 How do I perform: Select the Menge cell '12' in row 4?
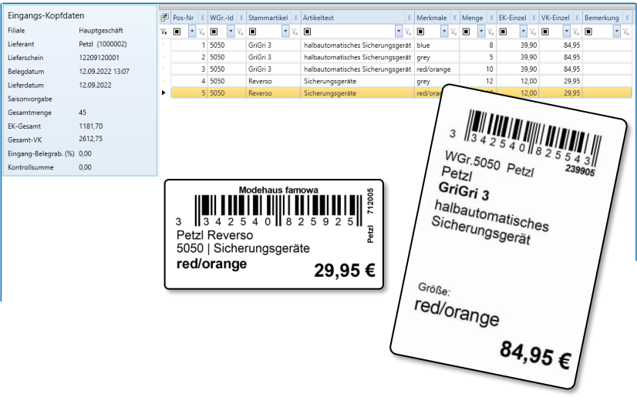pyautogui.click(x=478, y=81)
